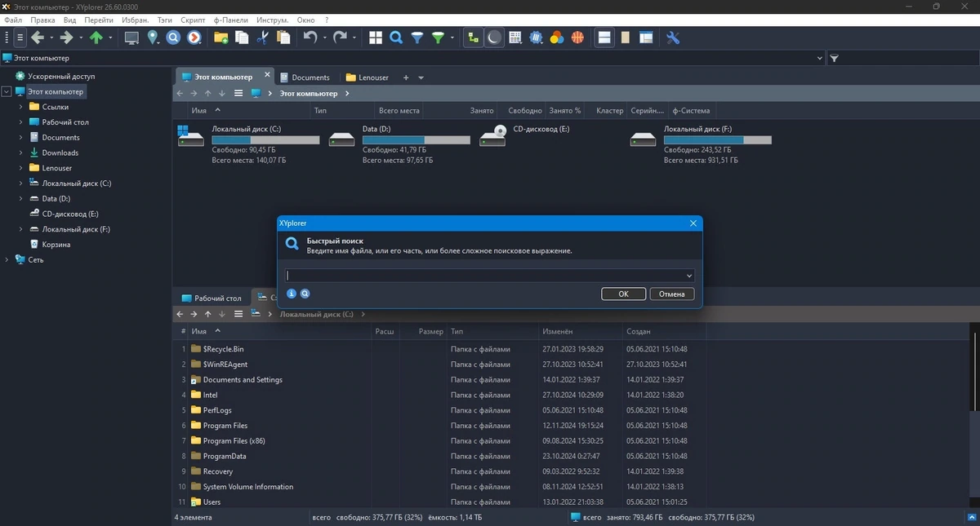Click the Paste clipboard icon
Viewport: 980px width, 526px height.
click(283, 38)
